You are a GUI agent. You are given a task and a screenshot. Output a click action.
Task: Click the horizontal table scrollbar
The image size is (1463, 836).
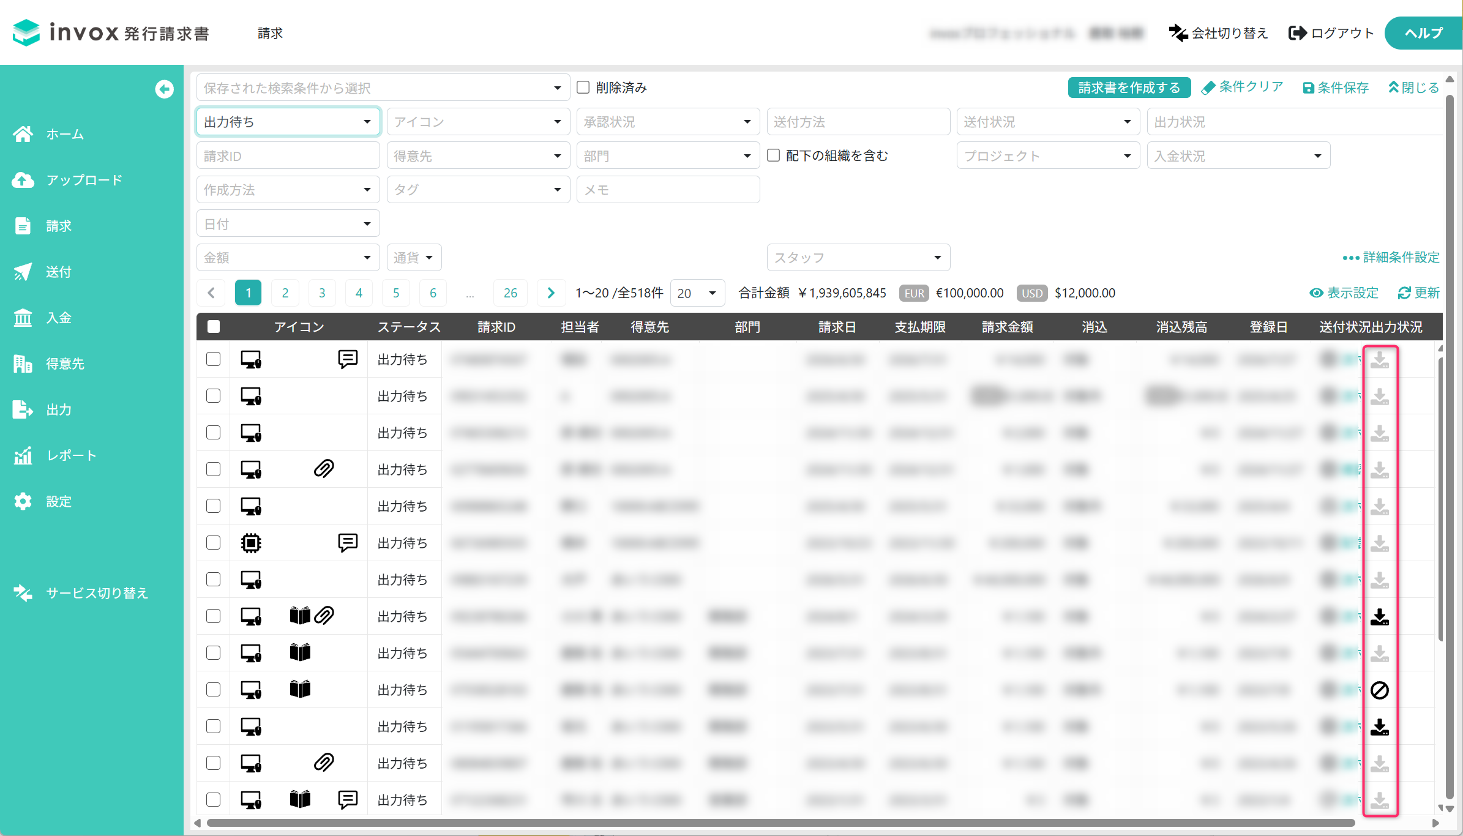pyautogui.click(x=780, y=823)
